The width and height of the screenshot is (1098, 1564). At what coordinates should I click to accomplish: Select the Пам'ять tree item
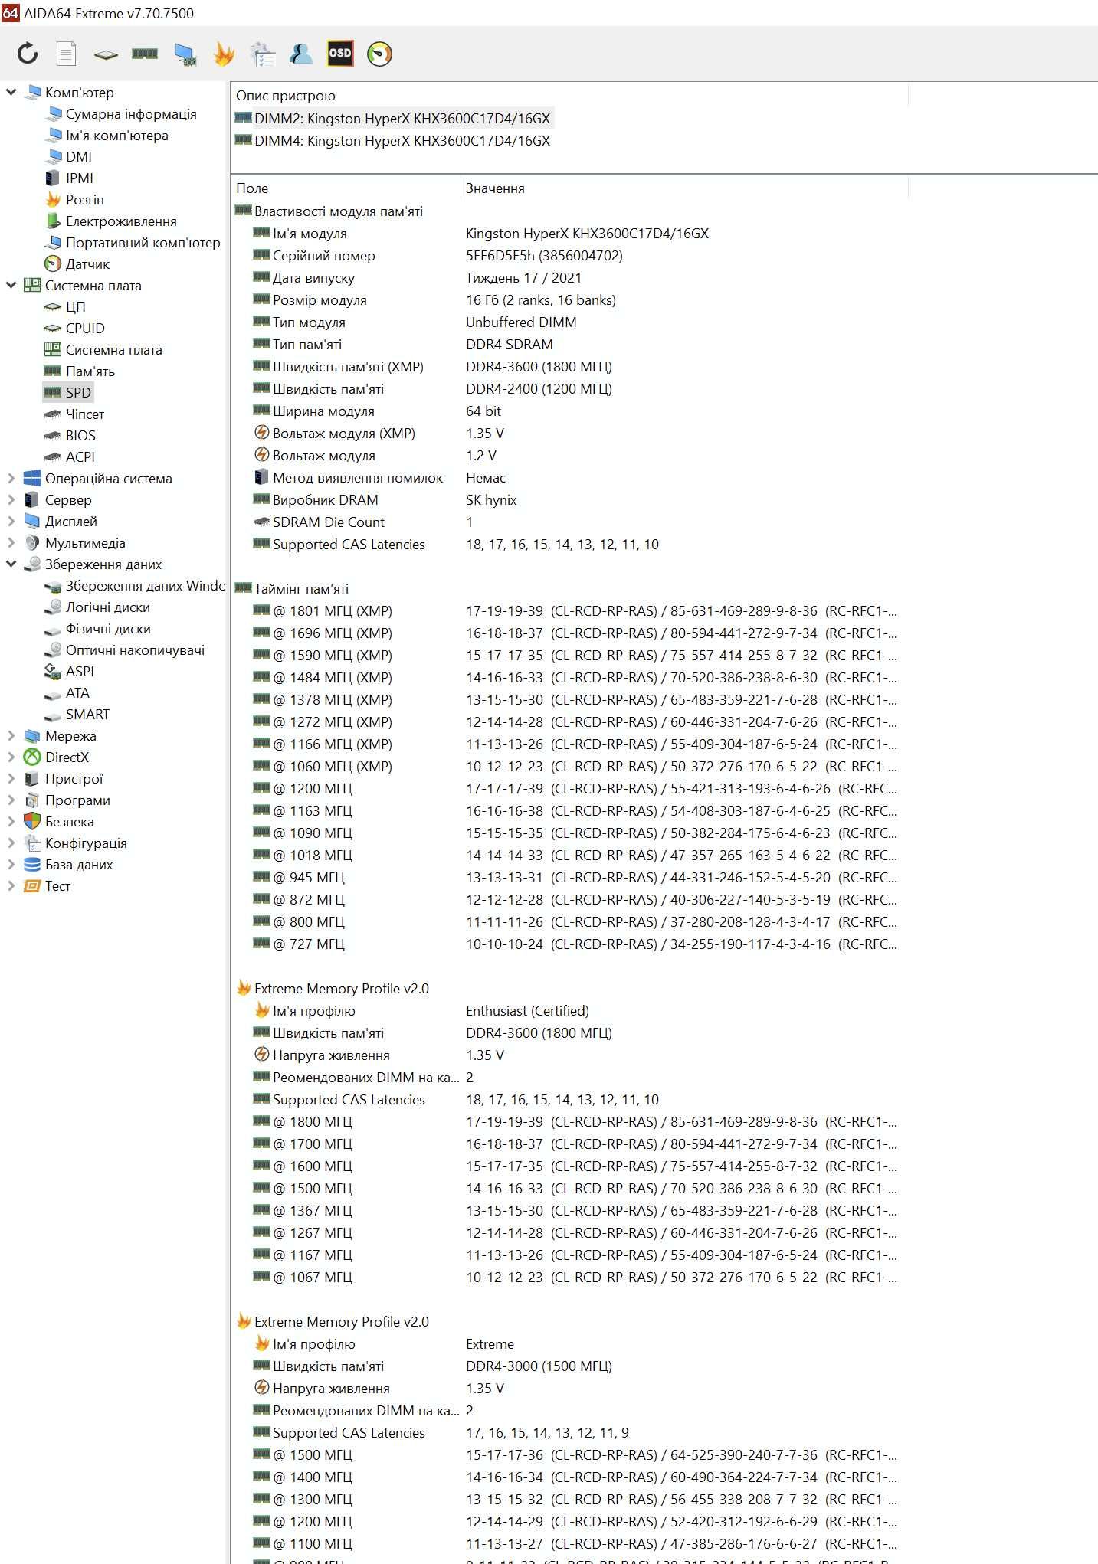tap(90, 371)
